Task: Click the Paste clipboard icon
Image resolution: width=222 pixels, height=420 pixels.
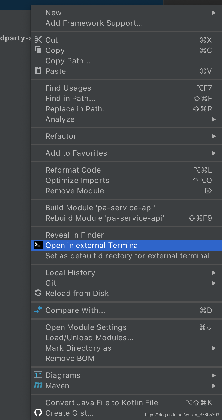Action: pyautogui.click(x=38, y=70)
